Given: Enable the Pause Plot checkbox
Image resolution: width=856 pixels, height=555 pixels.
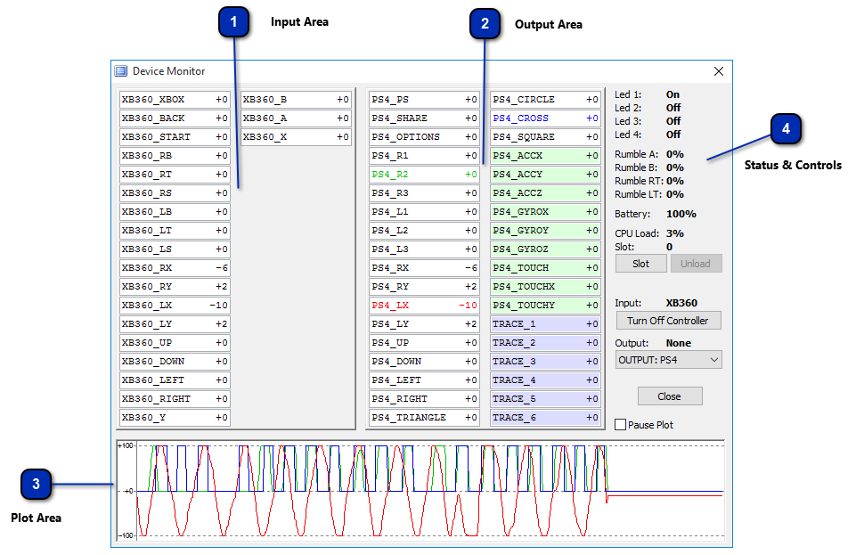Looking at the screenshot, I should click(620, 425).
